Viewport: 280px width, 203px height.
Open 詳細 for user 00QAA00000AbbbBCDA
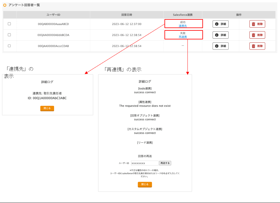click(221, 35)
